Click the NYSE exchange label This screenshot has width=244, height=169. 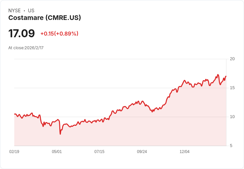click(15, 11)
